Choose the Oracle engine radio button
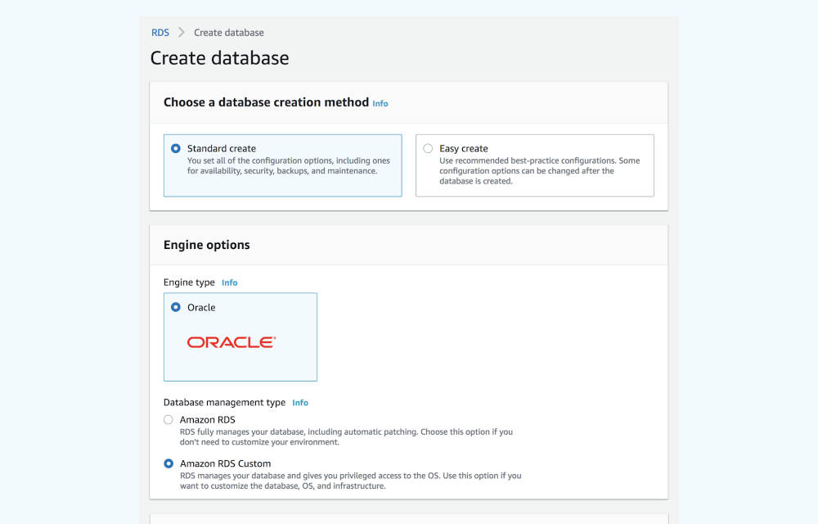This screenshot has width=818, height=524. (x=176, y=308)
